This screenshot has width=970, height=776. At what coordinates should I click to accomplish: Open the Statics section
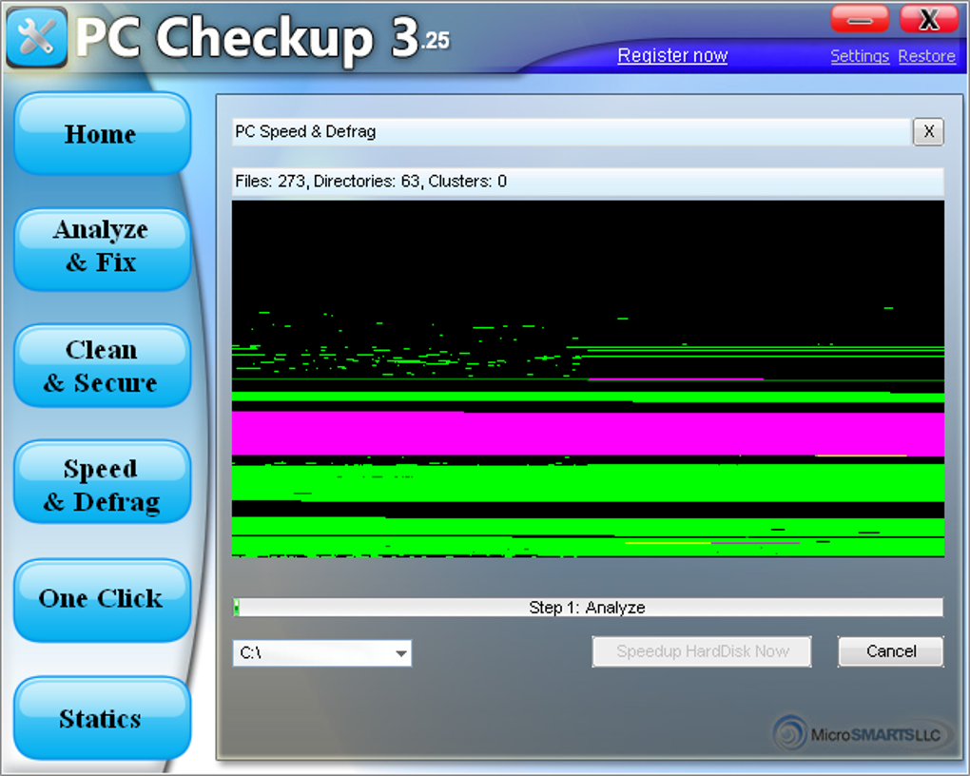101,719
